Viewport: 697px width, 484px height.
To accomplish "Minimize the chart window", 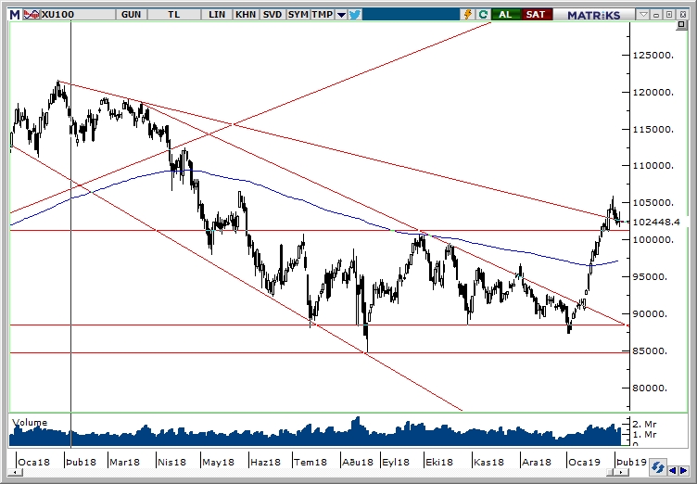I will pyautogui.click(x=656, y=15).
